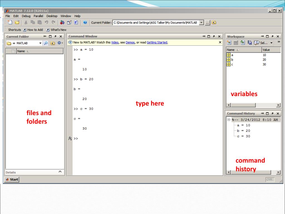This screenshot has height=214, width=285.
Task: Click the Import Data icon in Workspace
Action: [x=243, y=43]
